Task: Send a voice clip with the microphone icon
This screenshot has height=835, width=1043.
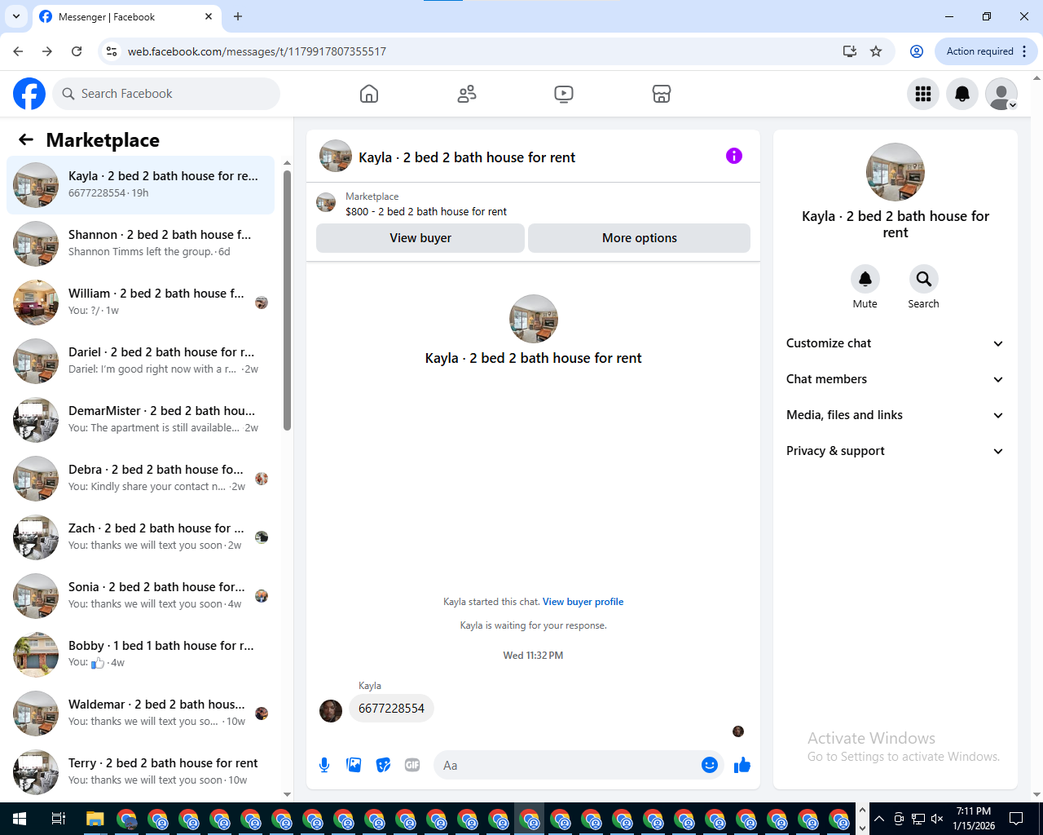Action: tap(324, 765)
